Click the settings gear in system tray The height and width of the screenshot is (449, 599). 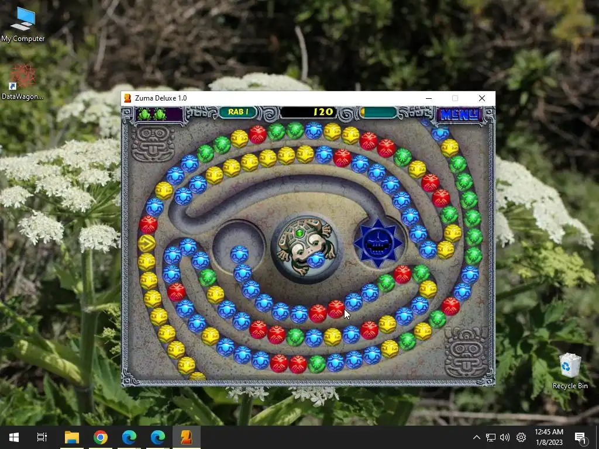click(521, 437)
